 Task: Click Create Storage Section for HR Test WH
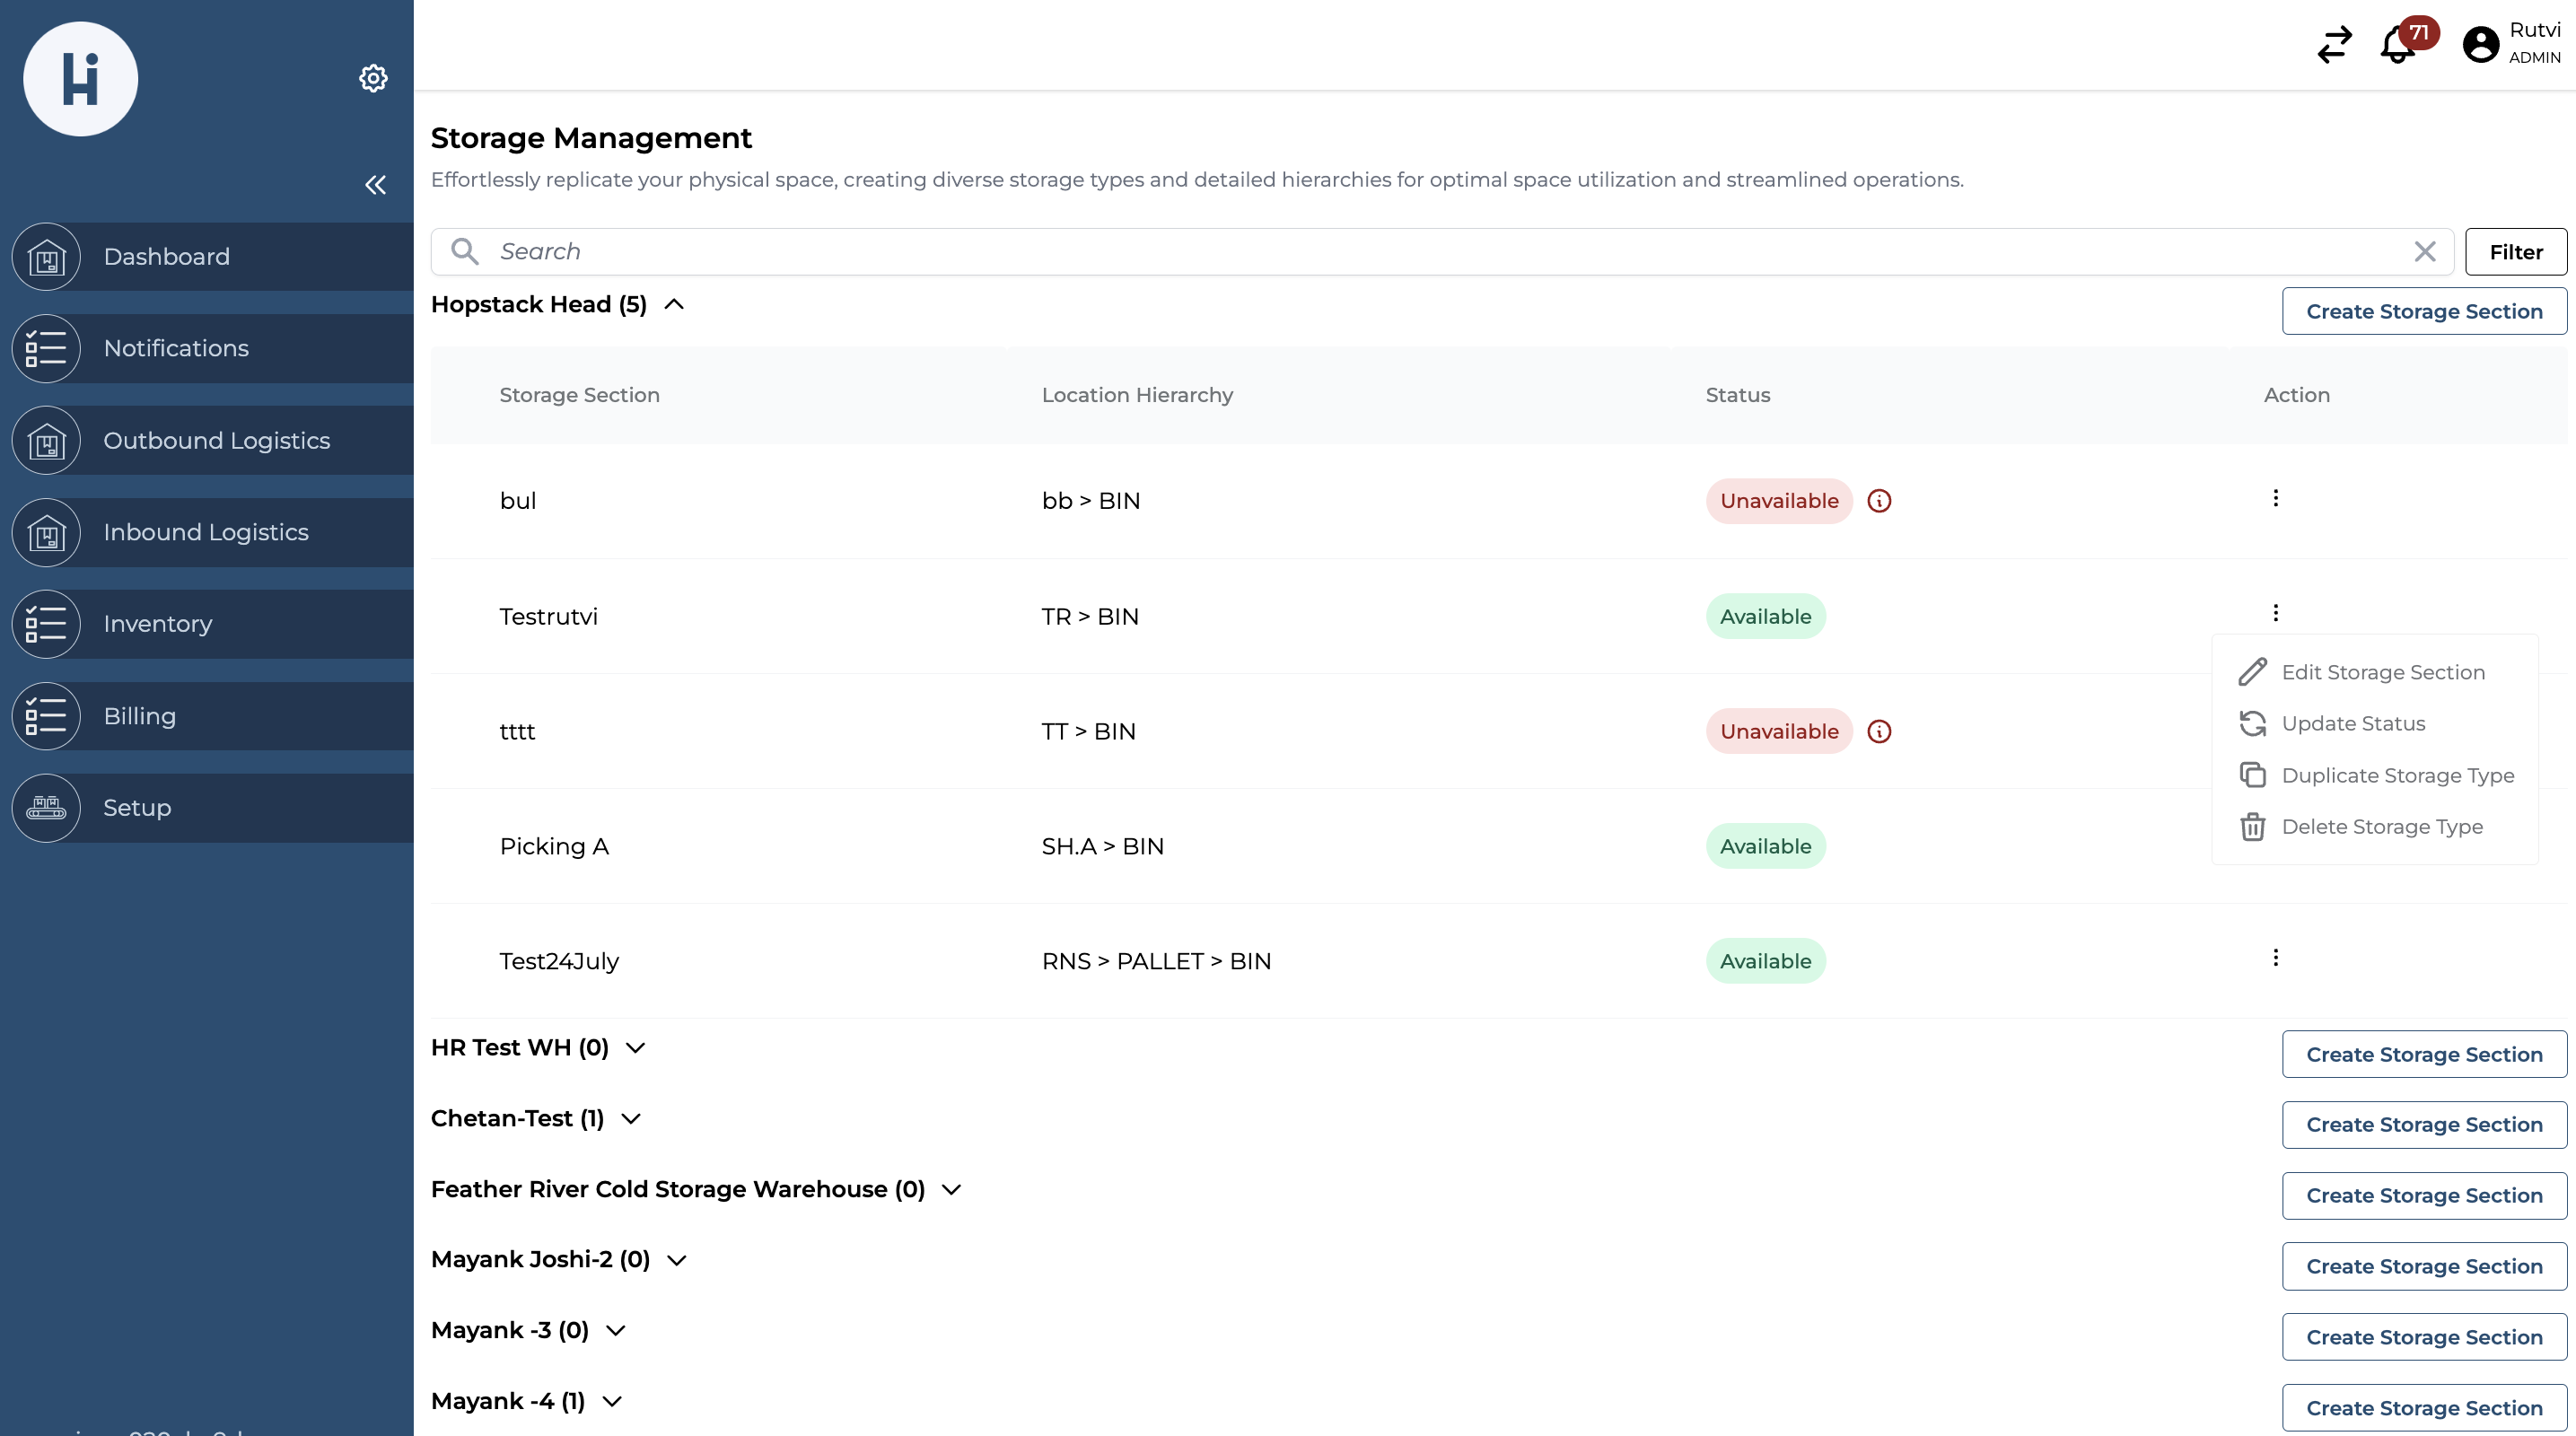[2423, 1054]
